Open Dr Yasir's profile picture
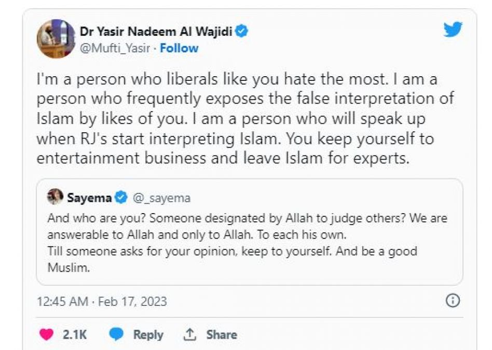 [x=56, y=39]
